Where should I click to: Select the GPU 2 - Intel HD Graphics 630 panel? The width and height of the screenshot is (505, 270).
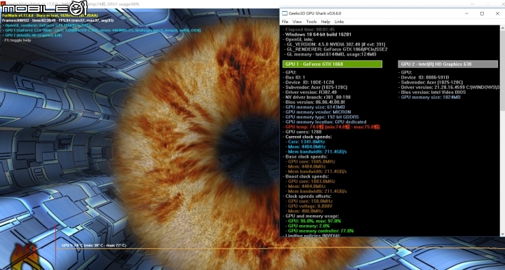pos(447,64)
